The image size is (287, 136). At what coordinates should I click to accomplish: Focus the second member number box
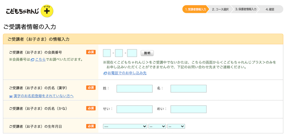(119, 53)
